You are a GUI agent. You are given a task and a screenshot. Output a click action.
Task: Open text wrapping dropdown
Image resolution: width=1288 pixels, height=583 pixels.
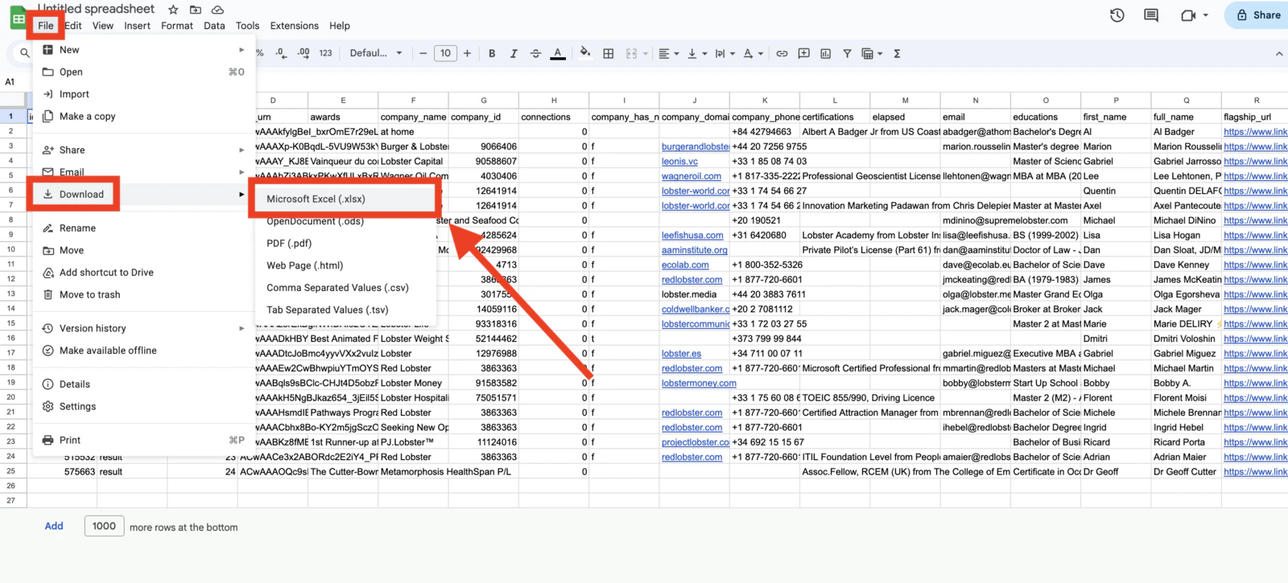point(724,53)
